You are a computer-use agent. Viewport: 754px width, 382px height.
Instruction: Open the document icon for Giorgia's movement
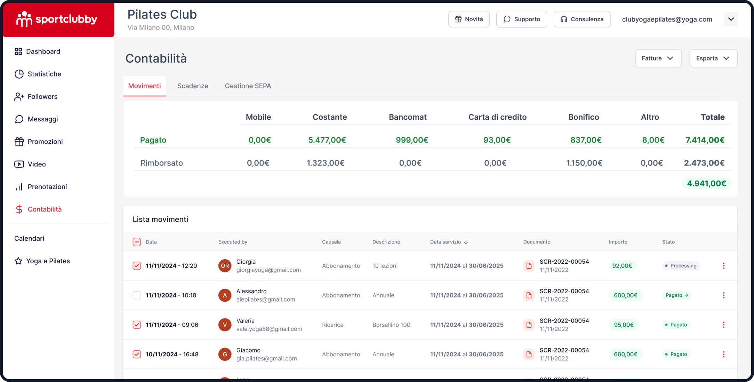(x=529, y=265)
